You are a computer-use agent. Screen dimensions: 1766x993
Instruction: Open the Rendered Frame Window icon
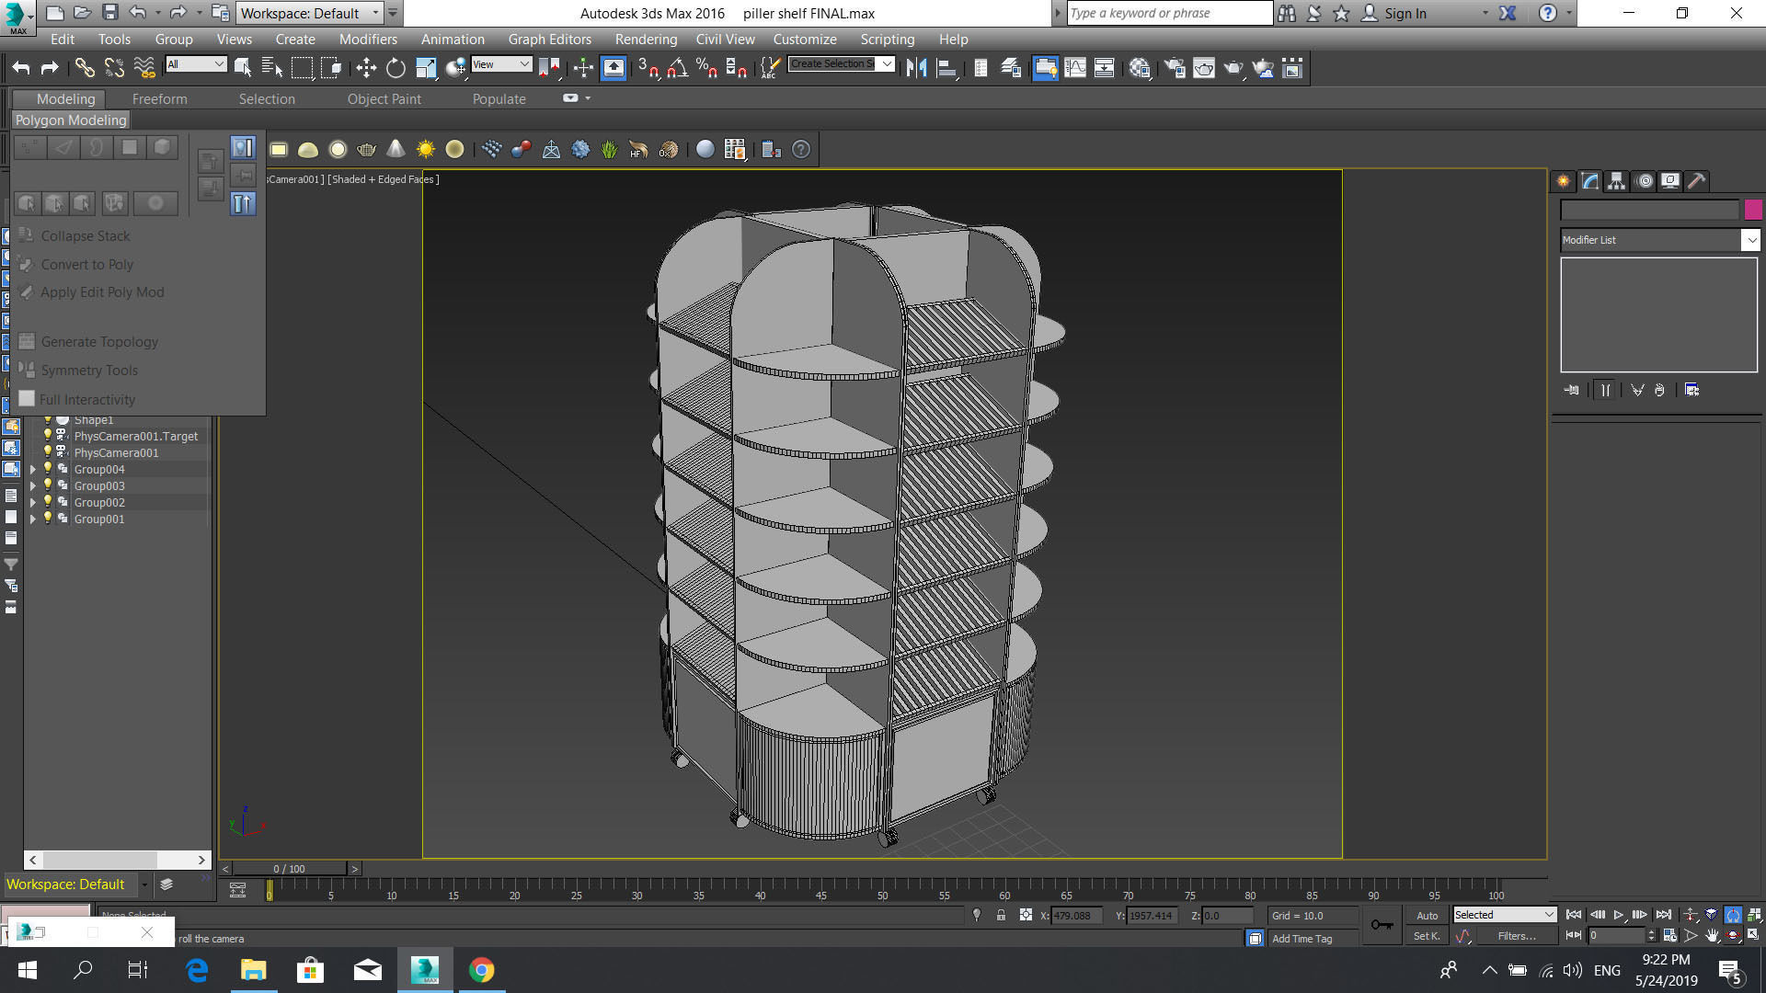(1204, 68)
